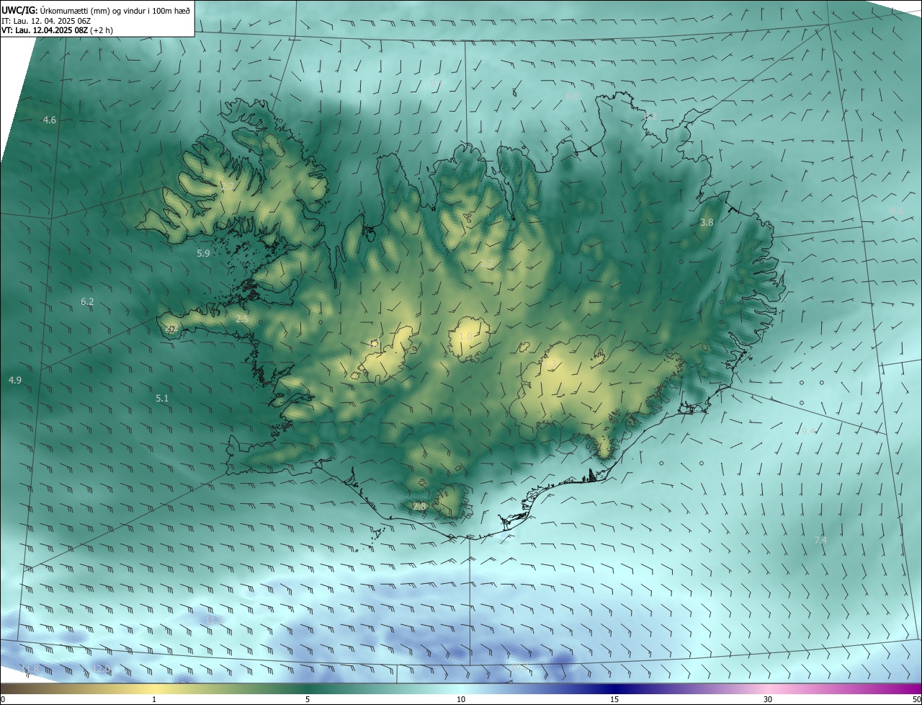Click the 10 tick on the color scale
Viewport: 922px width, 705px height.
pos(461,699)
